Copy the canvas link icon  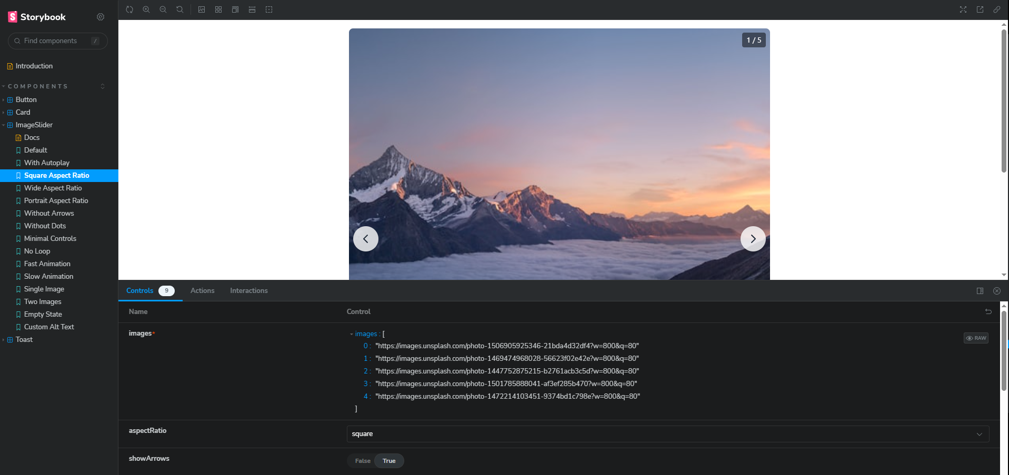pyautogui.click(x=997, y=9)
